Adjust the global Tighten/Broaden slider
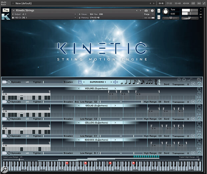Screen dimensions: 207x174 click(53, 82)
